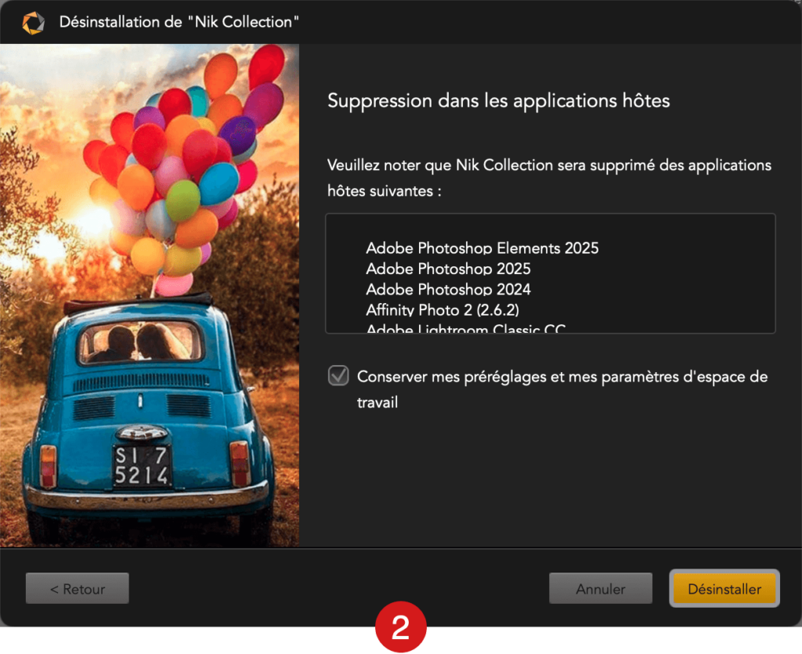Select Adobe Photoshop Elements 2025 entry
The width and height of the screenshot is (802, 654).
click(x=482, y=248)
